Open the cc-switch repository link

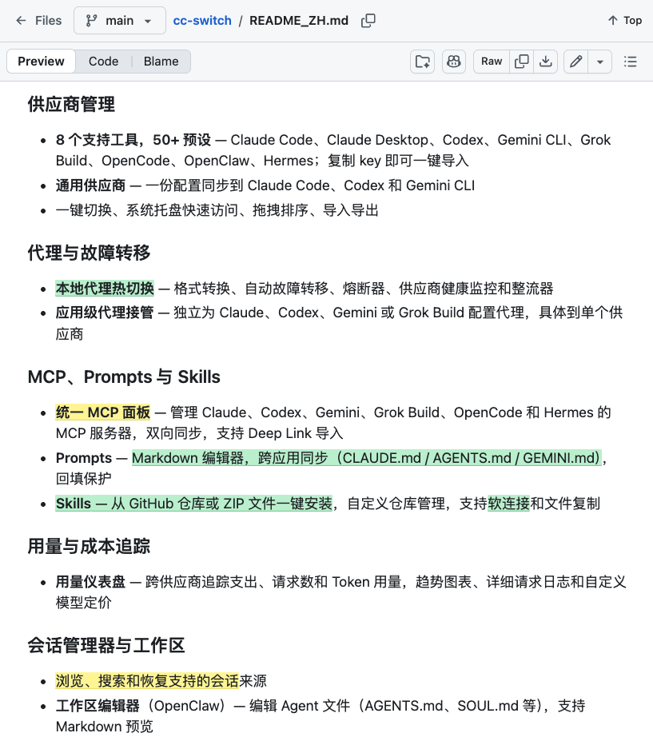[202, 21]
